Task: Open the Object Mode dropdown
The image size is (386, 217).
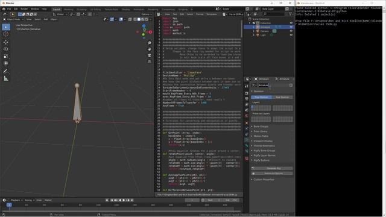Action: coord(13,19)
